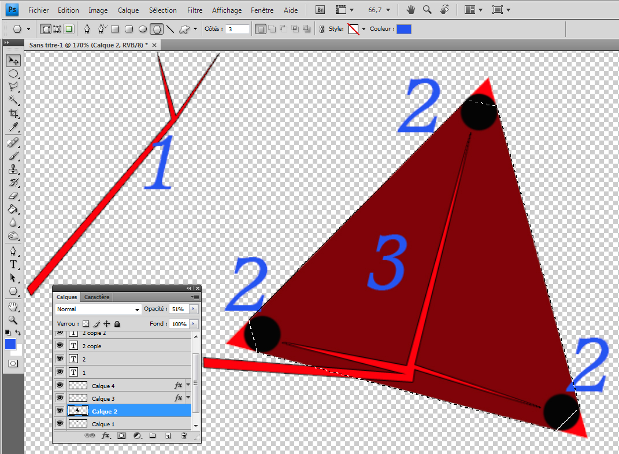Hide Calque 2 layer visibility
The height and width of the screenshot is (454, 619).
point(60,411)
